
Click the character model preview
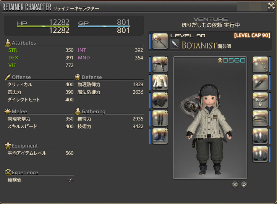click(210, 117)
